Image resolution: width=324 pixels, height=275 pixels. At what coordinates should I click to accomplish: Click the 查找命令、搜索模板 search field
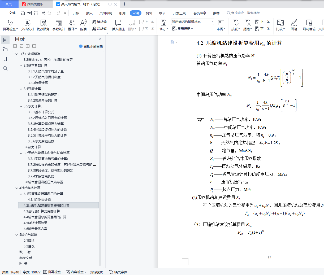(x=243, y=13)
